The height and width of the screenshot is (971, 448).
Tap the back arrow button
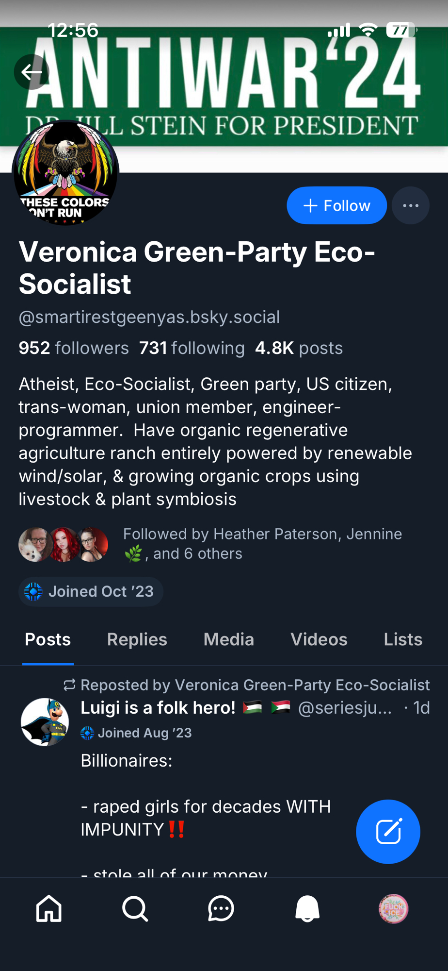pyautogui.click(x=32, y=72)
